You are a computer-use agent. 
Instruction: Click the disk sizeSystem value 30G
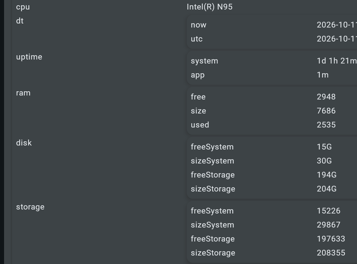click(x=324, y=161)
